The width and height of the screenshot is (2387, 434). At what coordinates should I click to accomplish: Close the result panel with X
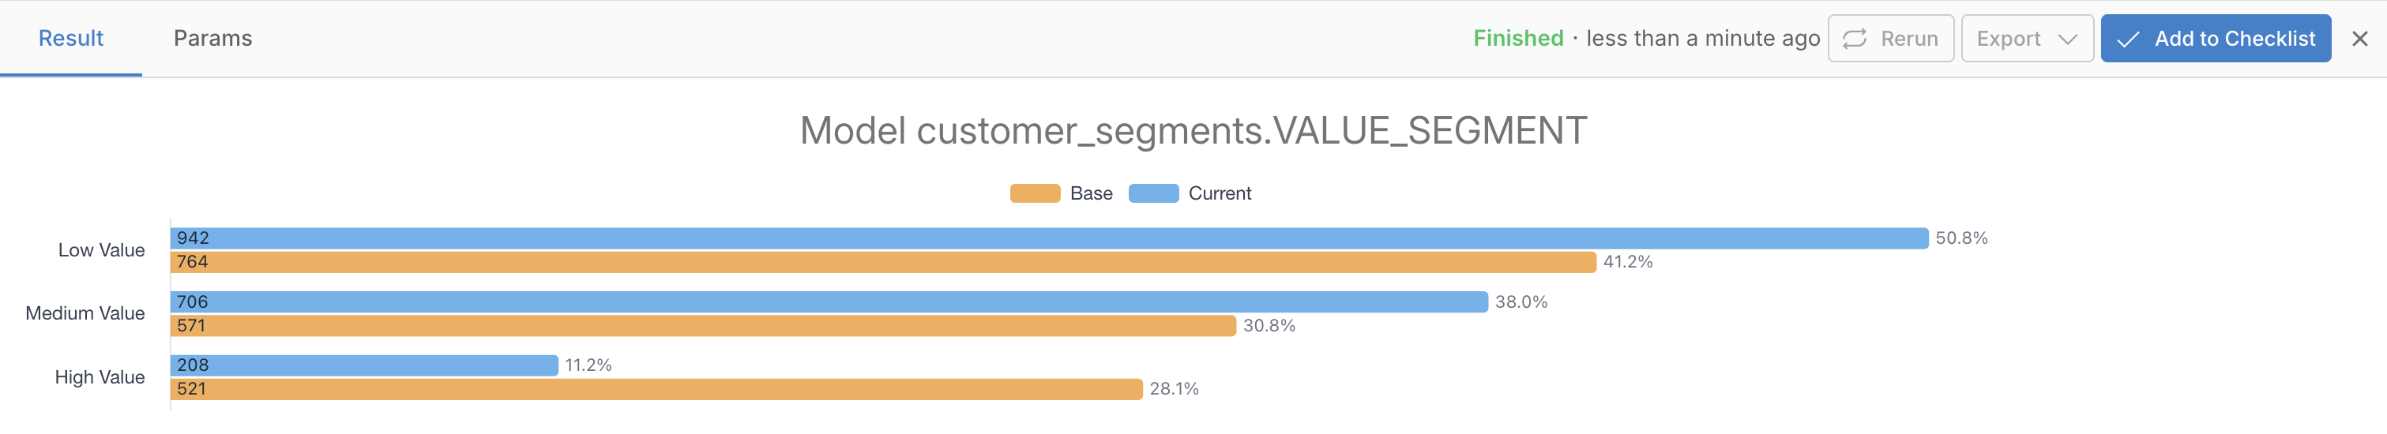pyautogui.click(x=2359, y=39)
